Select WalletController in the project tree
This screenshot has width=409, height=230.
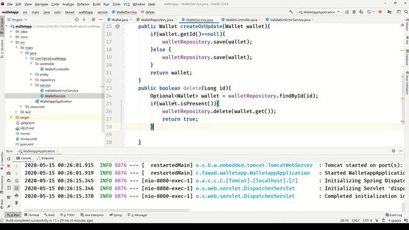coord(57,69)
